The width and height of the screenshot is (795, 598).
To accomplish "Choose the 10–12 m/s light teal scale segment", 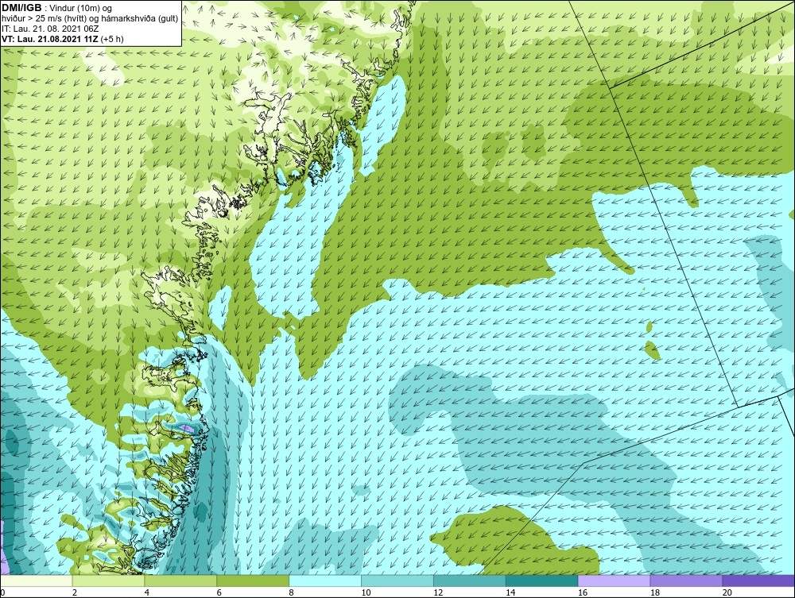I will [x=397, y=581].
